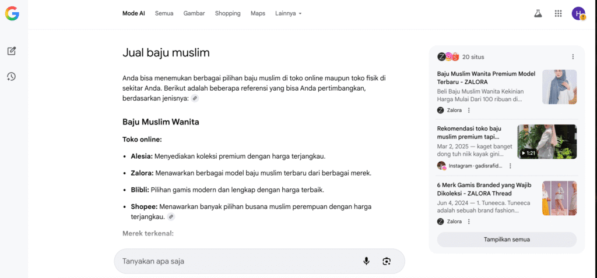
Task: Open '6 Merk Gamis Branded' ZALORA Thread link
Action: [484, 189]
